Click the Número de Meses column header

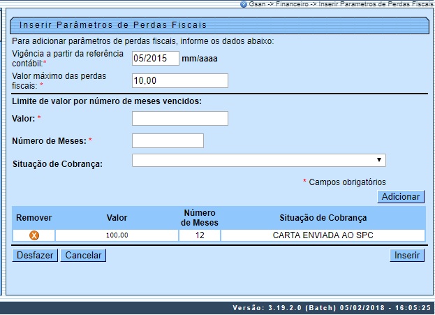point(200,218)
